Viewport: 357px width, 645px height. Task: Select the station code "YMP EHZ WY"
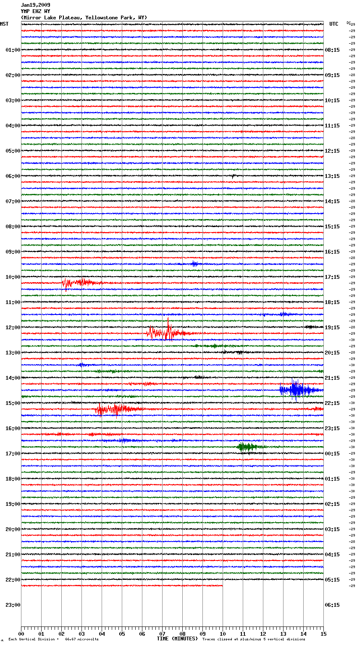tap(36, 11)
